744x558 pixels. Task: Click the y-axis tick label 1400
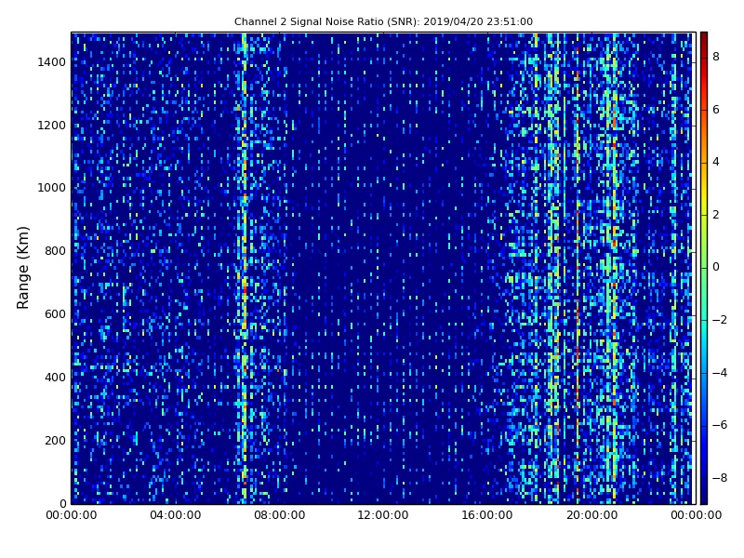click(52, 62)
